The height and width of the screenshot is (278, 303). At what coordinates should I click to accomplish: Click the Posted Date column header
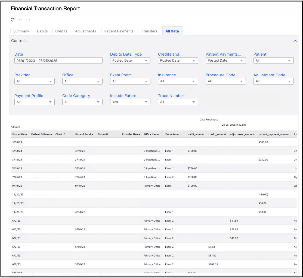[x=20, y=134]
